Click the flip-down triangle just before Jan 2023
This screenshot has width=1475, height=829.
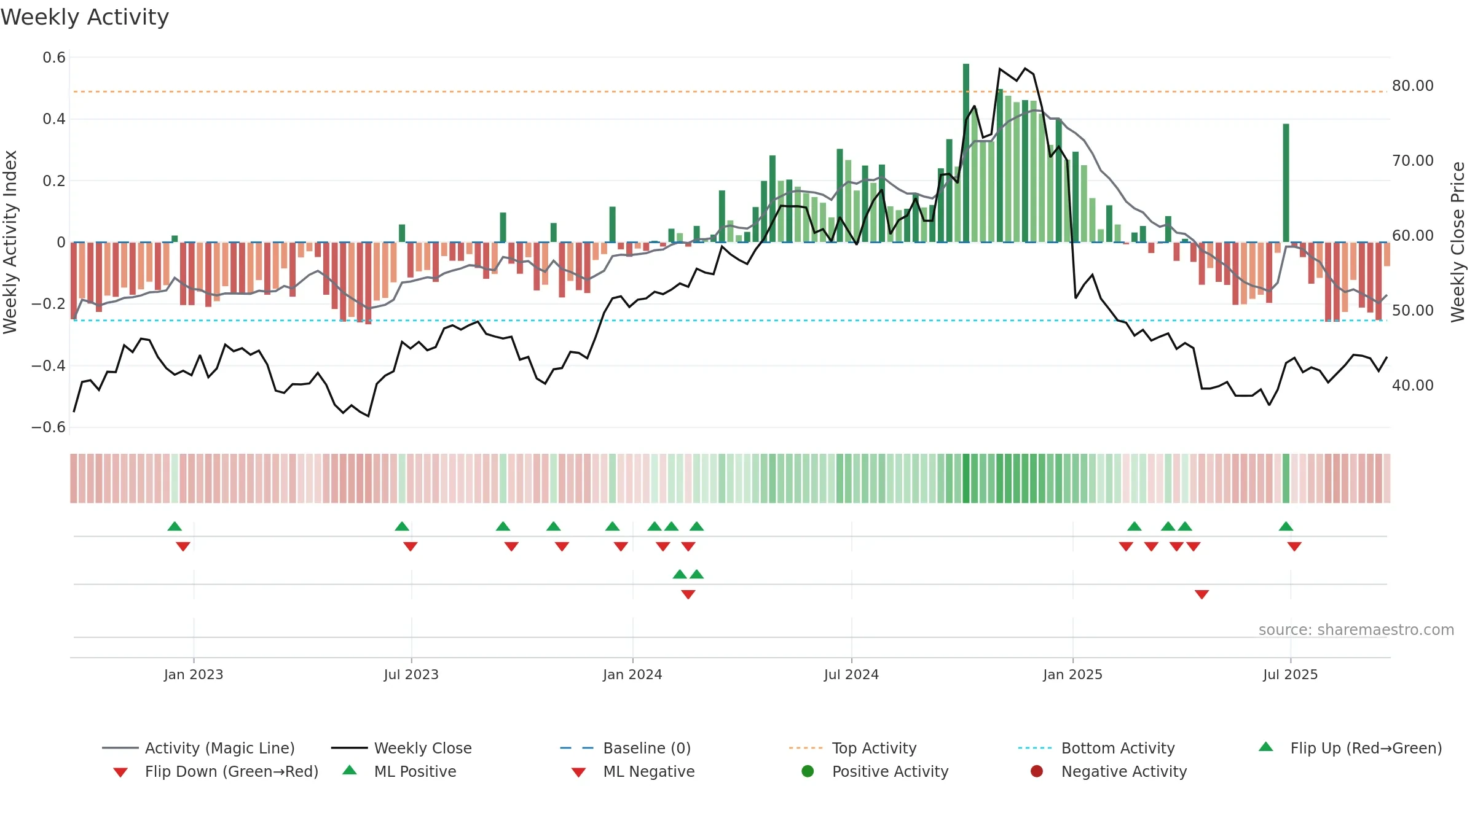pyautogui.click(x=183, y=547)
